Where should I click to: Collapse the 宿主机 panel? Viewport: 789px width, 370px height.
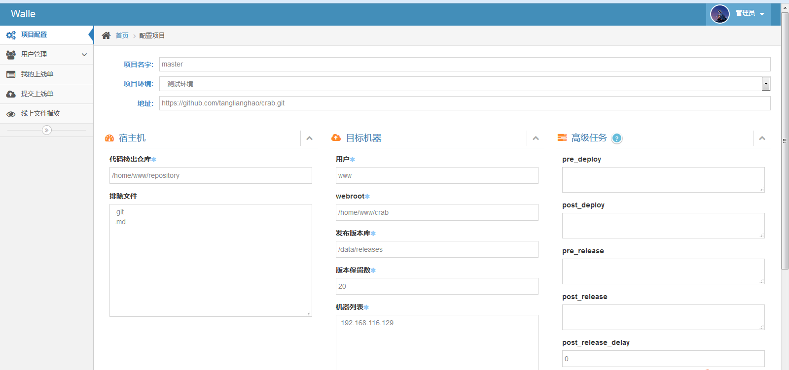coord(309,138)
